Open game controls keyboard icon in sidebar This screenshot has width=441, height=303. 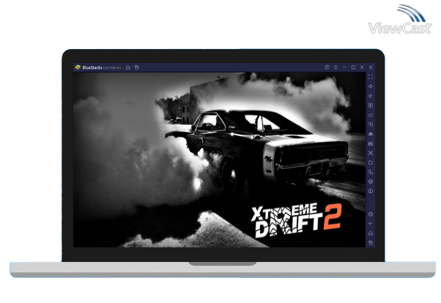point(371,115)
